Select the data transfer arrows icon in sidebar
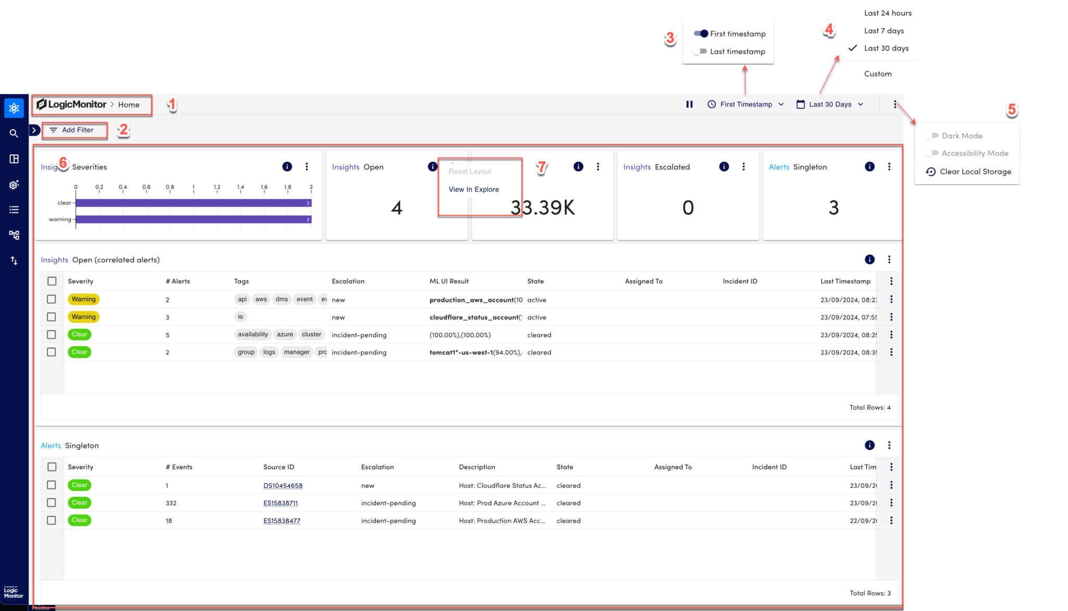The image size is (1068, 611). (x=14, y=261)
